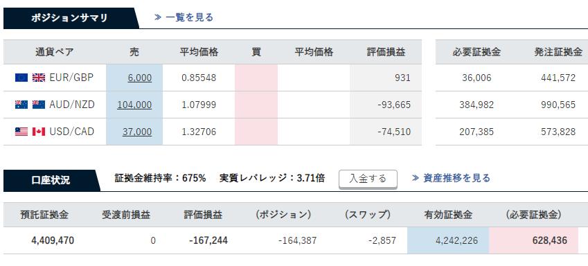Viewport: 588px width, 266px height.
Task: Select the ポジションサマリ tab header
Action: pos(71,18)
